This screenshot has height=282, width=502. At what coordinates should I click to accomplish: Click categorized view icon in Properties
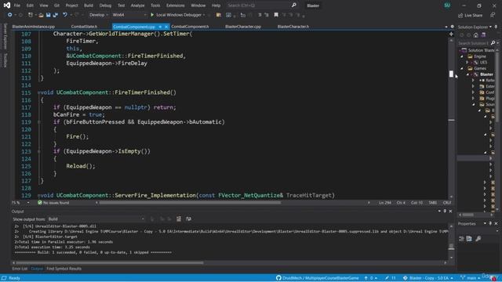tap(461, 238)
